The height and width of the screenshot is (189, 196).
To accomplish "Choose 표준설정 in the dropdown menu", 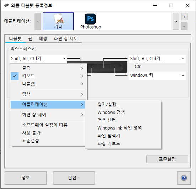I will (x=48, y=141).
